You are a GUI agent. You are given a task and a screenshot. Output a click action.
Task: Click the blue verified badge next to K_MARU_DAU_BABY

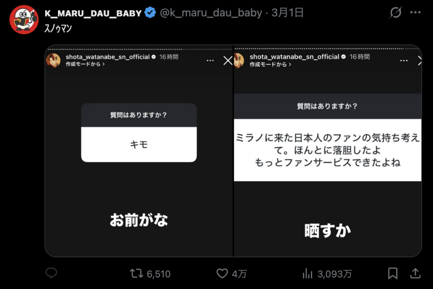[150, 13]
